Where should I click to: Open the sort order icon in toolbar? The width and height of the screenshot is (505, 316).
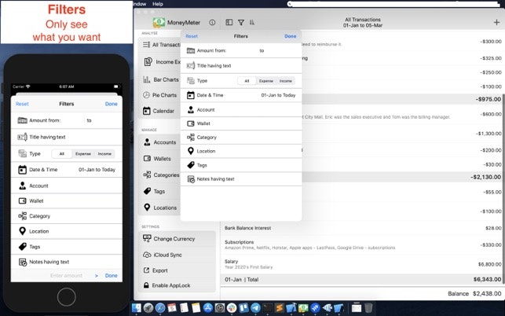coord(252,22)
